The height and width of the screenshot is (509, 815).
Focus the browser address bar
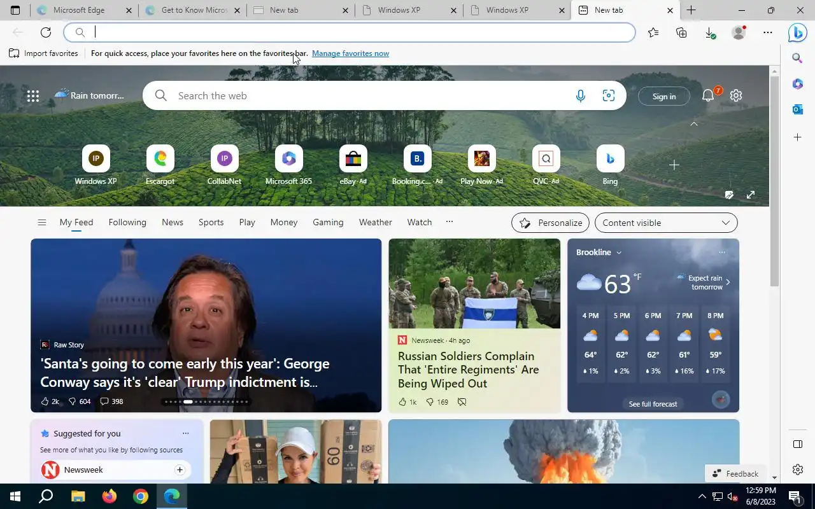350,32
